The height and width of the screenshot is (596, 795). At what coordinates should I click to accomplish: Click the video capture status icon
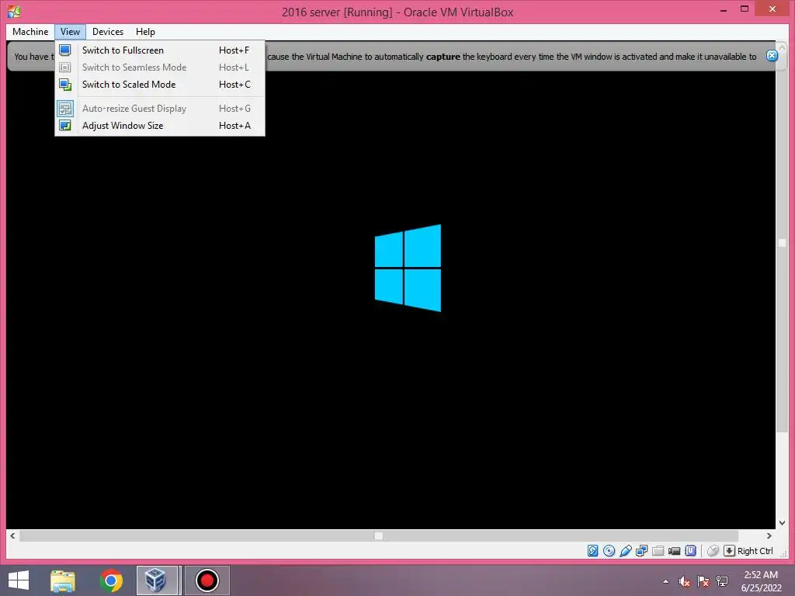[x=674, y=551]
